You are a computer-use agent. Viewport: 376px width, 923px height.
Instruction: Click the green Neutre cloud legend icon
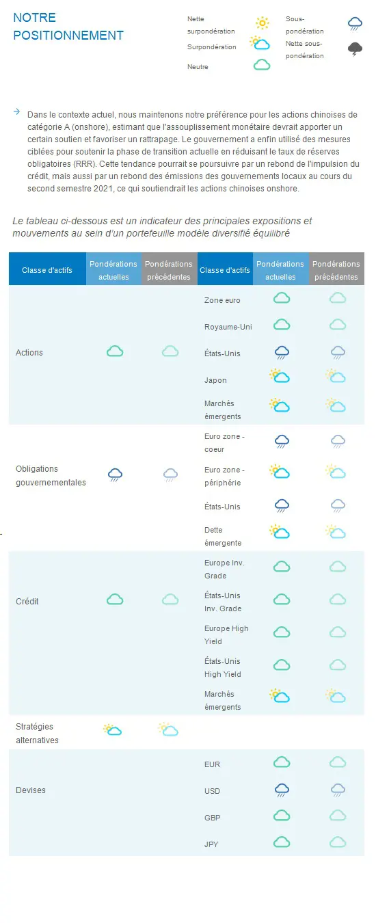tap(262, 65)
